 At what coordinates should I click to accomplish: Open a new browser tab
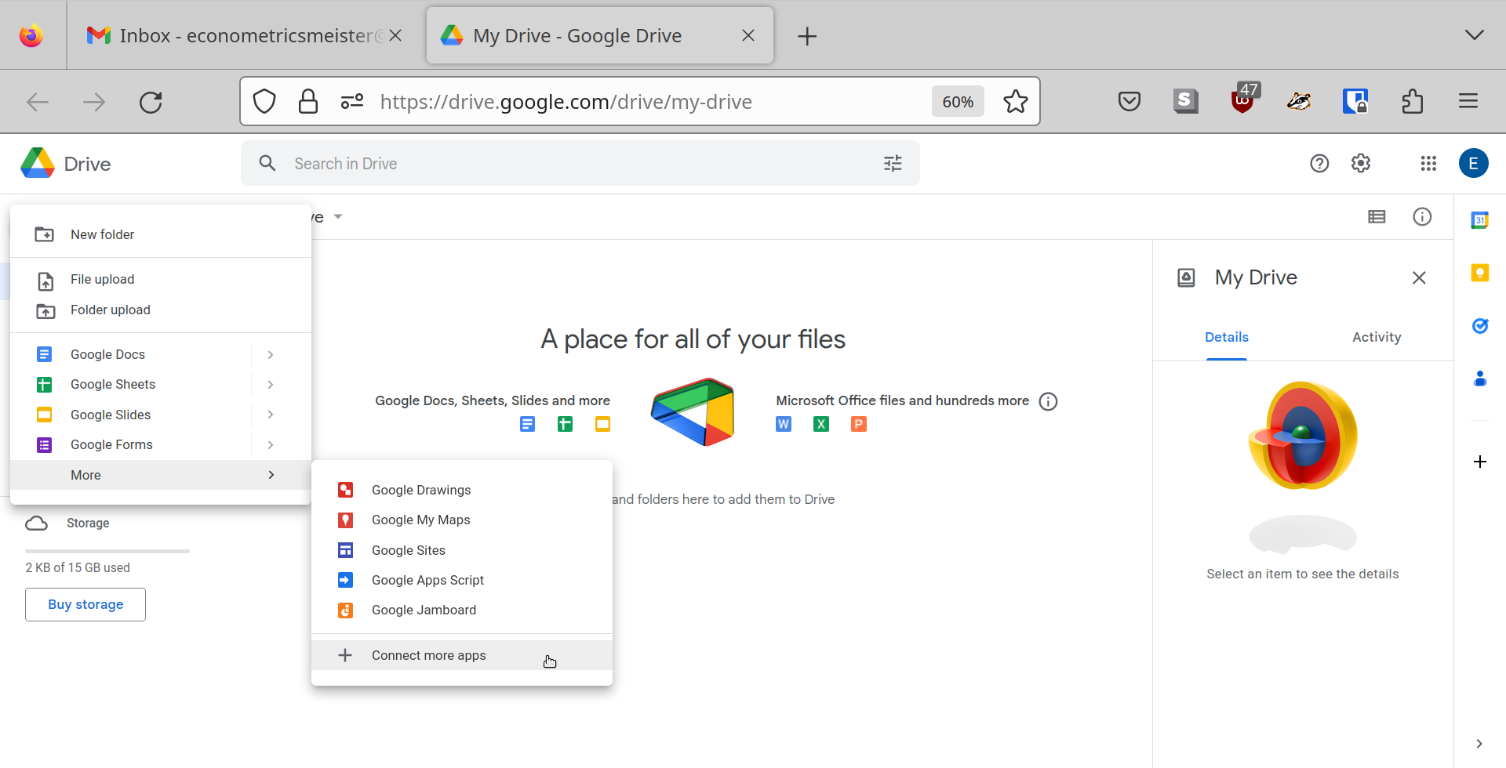(807, 36)
